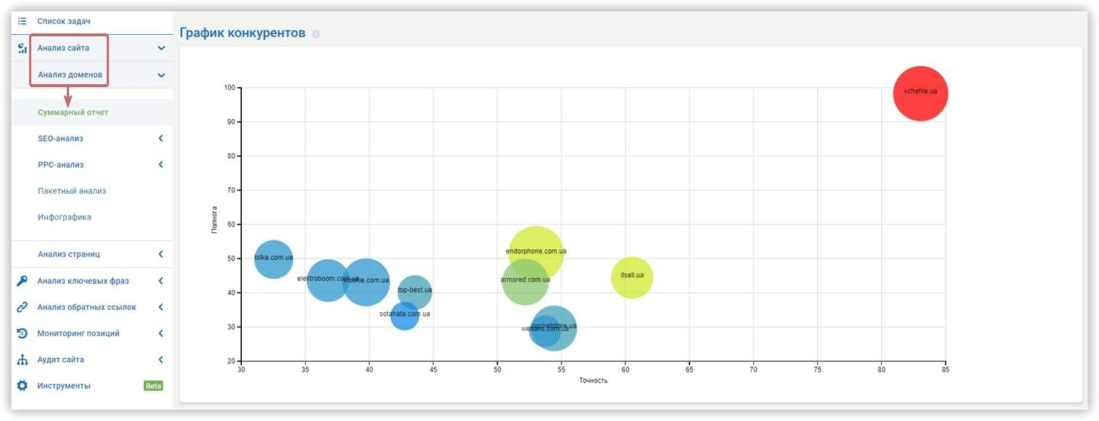
Task: Click the yellow itsell.ua bubble
Action: [632, 277]
